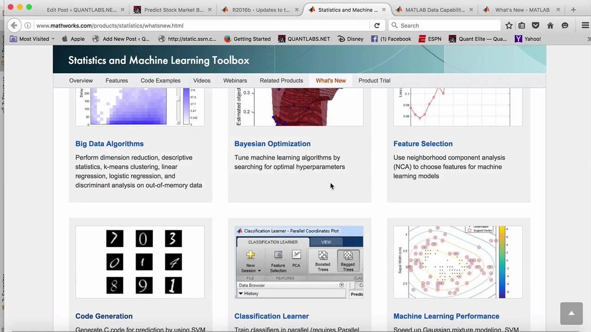Open the Classification Learner link

[x=271, y=316]
